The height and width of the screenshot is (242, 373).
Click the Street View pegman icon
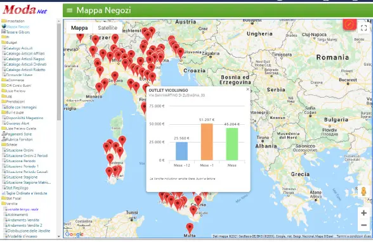pyautogui.click(x=363, y=191)
